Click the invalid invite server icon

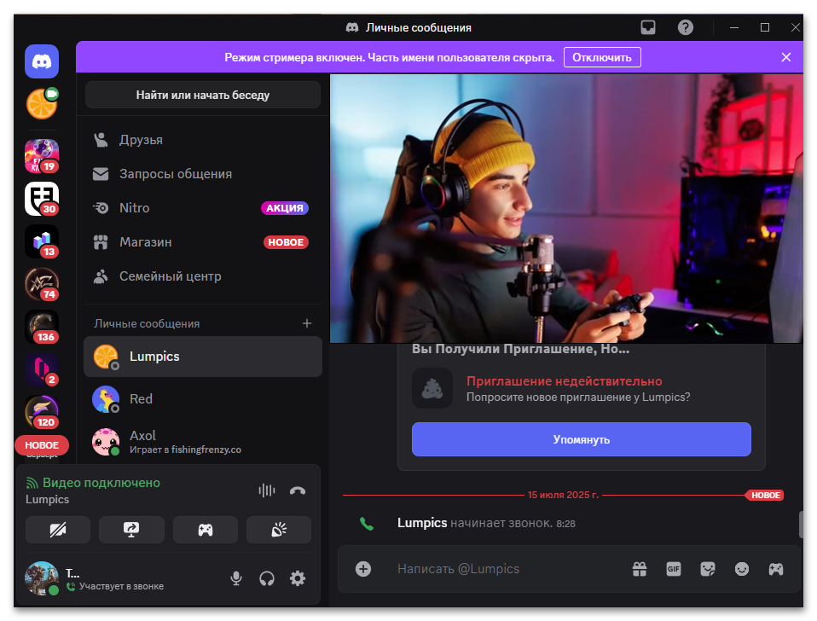click(x=432, y=389)
